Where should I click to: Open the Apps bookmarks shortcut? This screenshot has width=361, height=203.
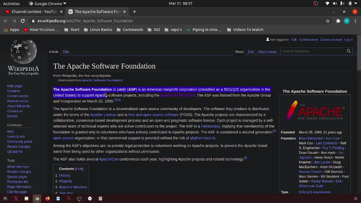(12, 30)
